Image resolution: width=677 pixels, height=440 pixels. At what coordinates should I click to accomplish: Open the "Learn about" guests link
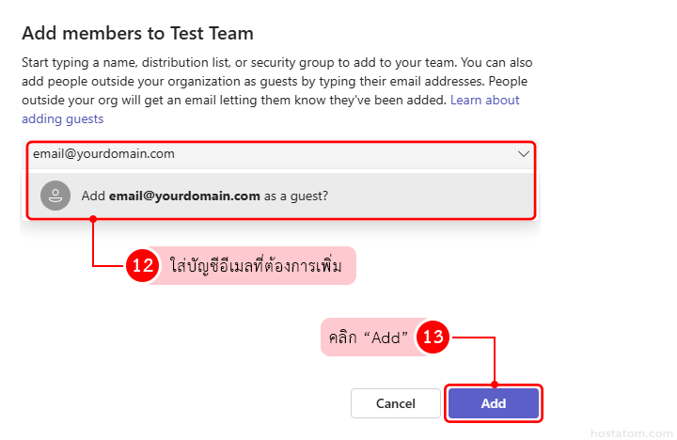(x=484, y=100)
